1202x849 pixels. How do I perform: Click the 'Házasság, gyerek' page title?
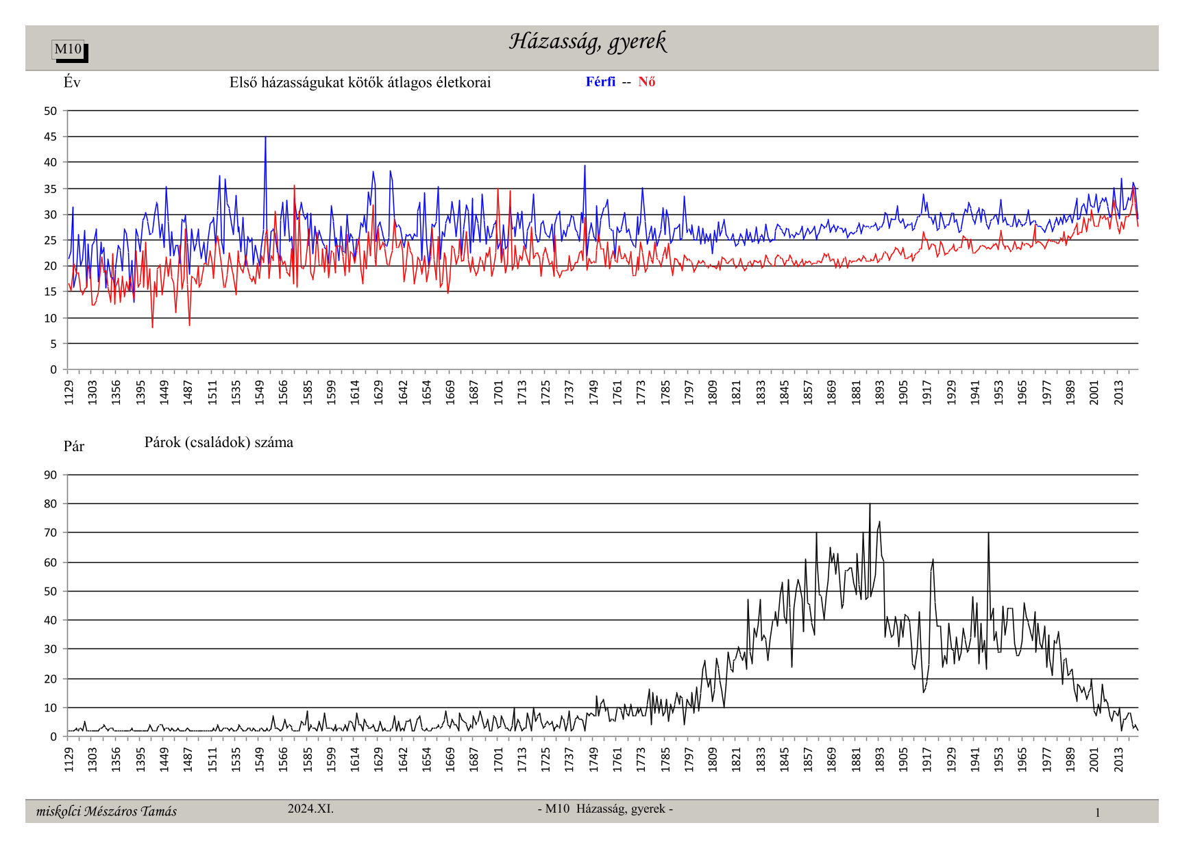[x=587, y=42]
